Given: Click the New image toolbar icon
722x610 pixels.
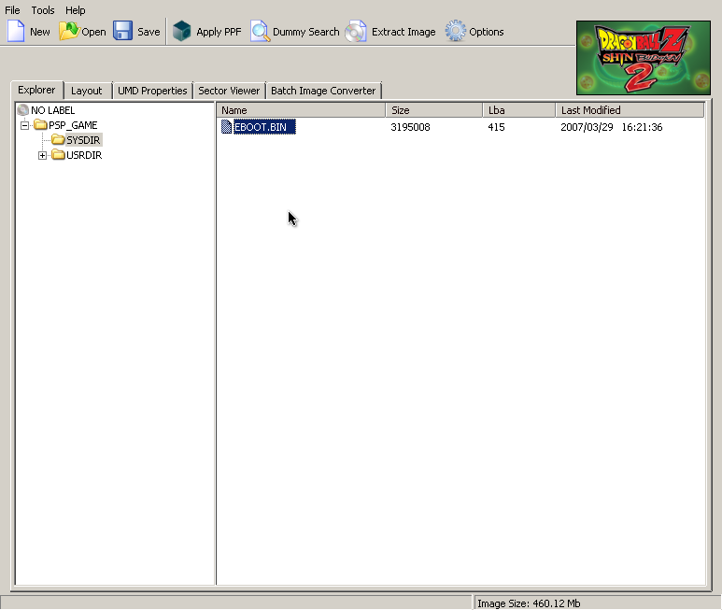Looking at the screenshot, I should [x=16, y=31].
